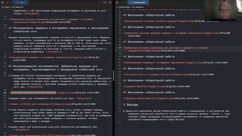Click 'Выводы' heading in presentation pane
This screenshot has height=136, width=242.
click(130, 105)
